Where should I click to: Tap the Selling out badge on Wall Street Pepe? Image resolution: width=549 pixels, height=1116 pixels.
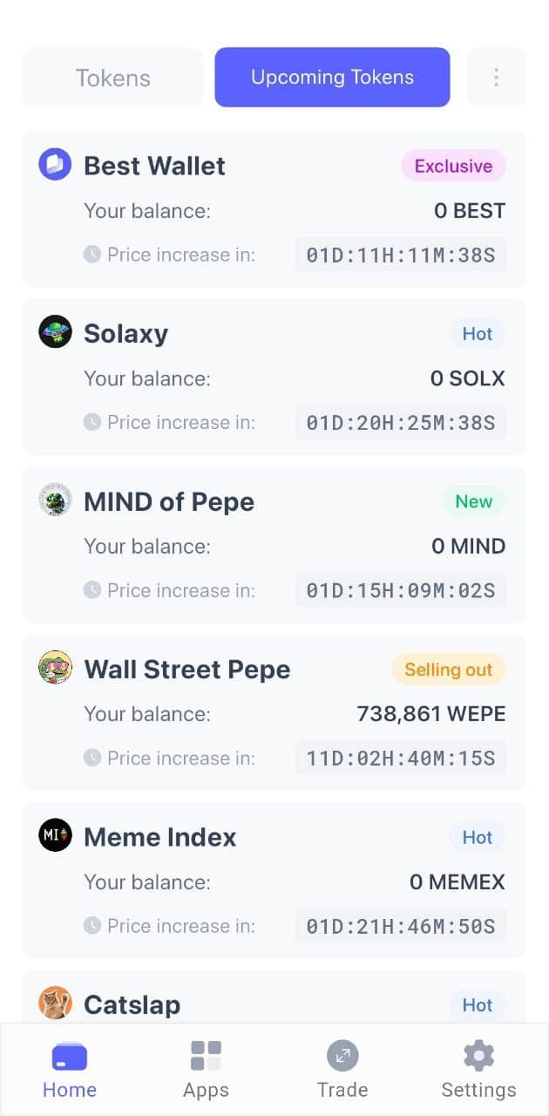[448, 669]
